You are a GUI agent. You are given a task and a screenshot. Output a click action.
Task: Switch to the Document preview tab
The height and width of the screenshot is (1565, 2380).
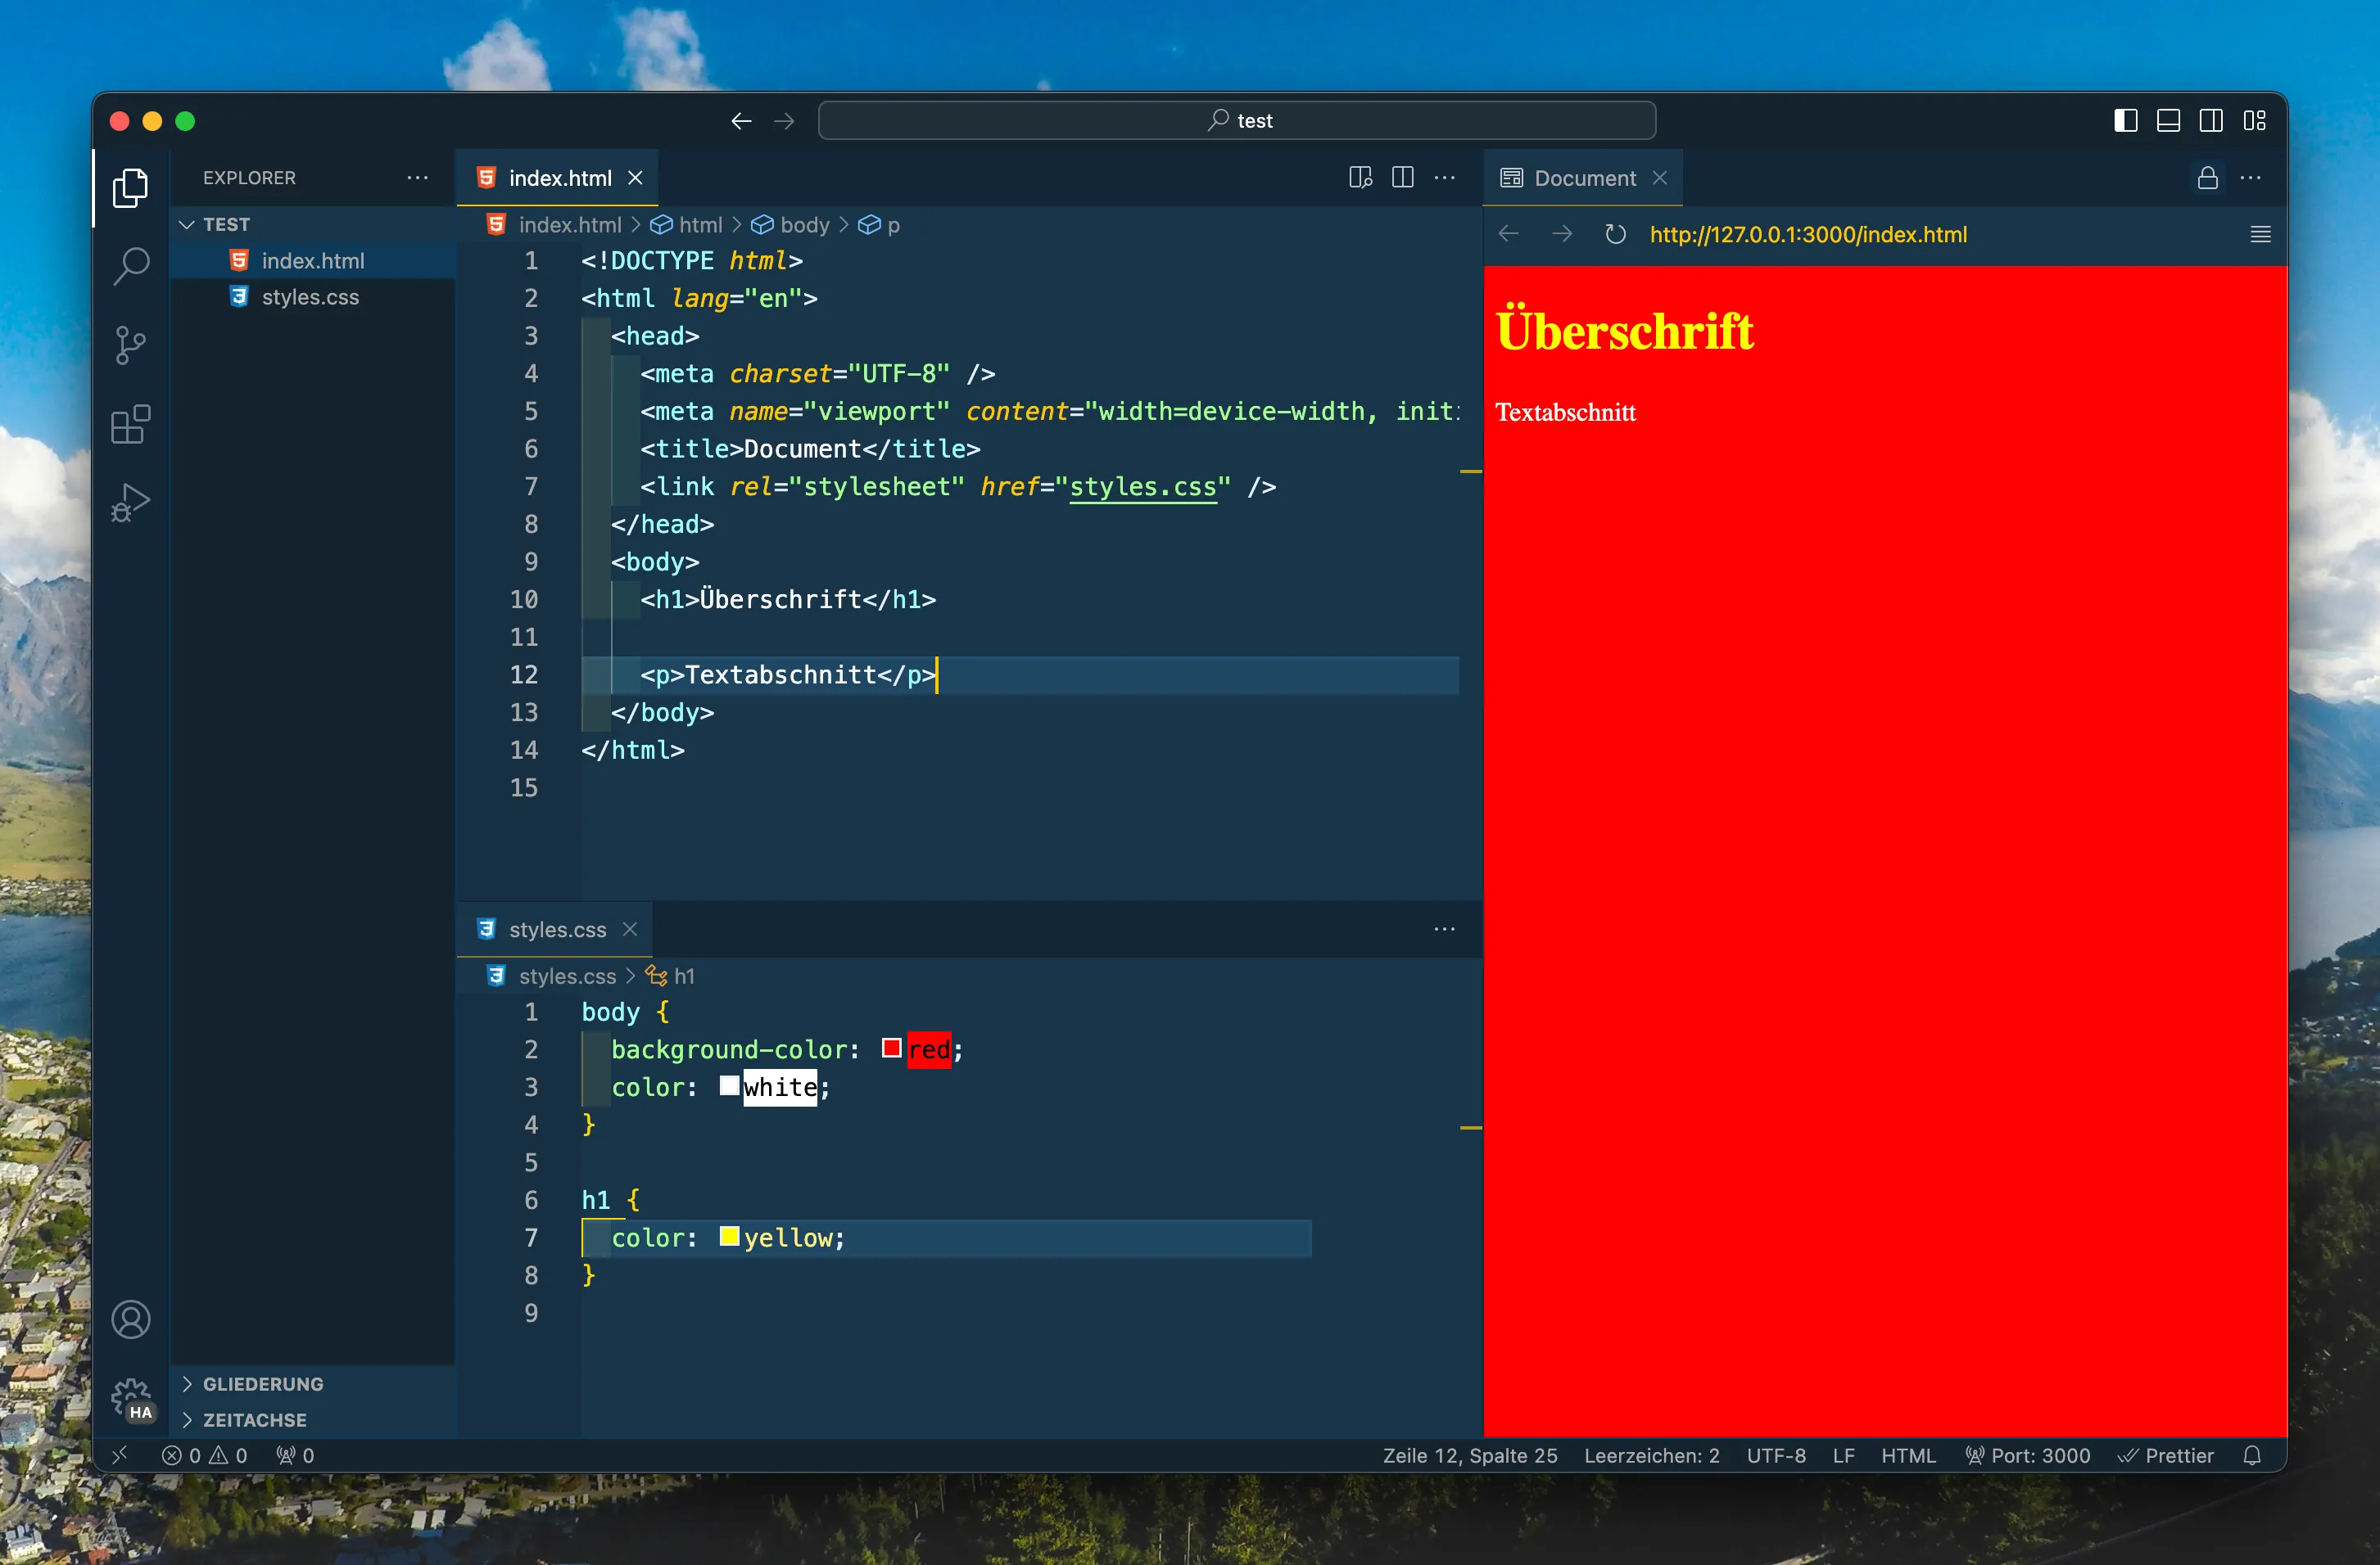click(1584, 178)
